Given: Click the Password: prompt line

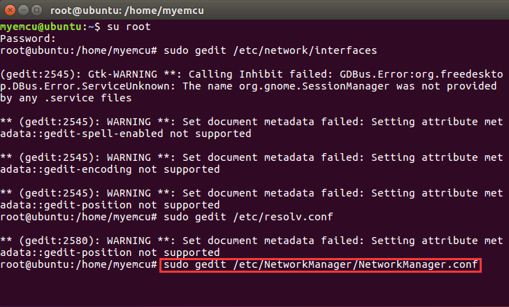Looking at the screenshot, I should [x=28, y=38].
